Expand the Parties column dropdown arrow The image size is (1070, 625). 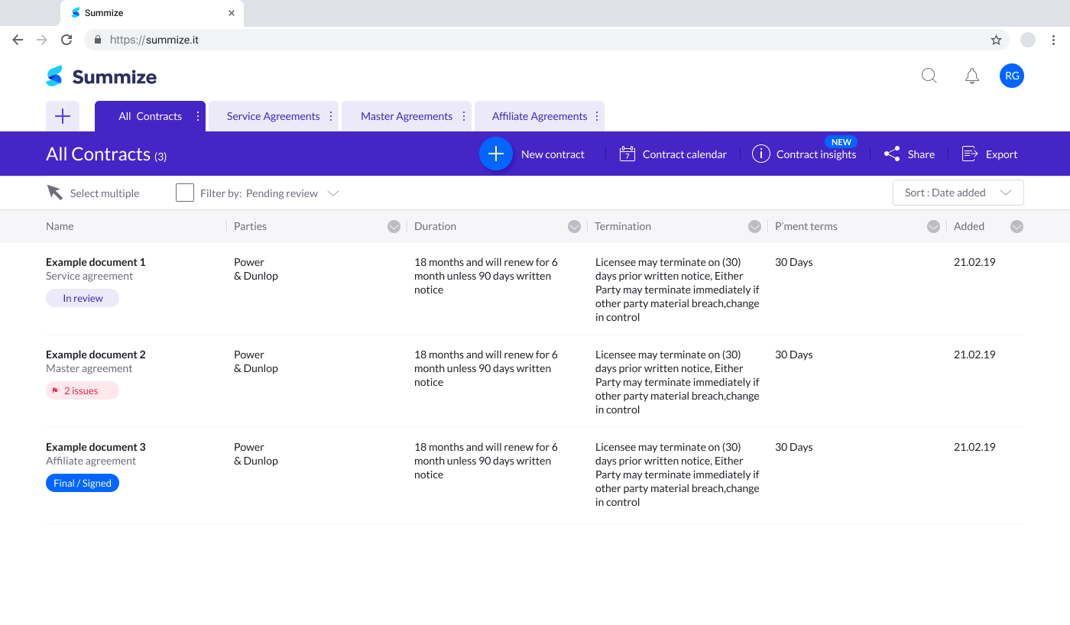pos(394,226)
